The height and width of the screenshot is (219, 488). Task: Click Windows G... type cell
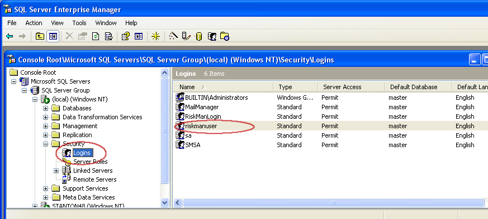[295, 98]
